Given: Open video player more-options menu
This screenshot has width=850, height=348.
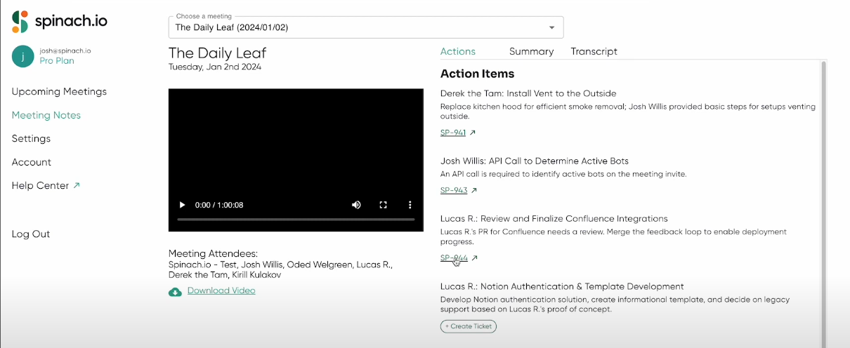Looking at the screenshot, I should point(410,205).
